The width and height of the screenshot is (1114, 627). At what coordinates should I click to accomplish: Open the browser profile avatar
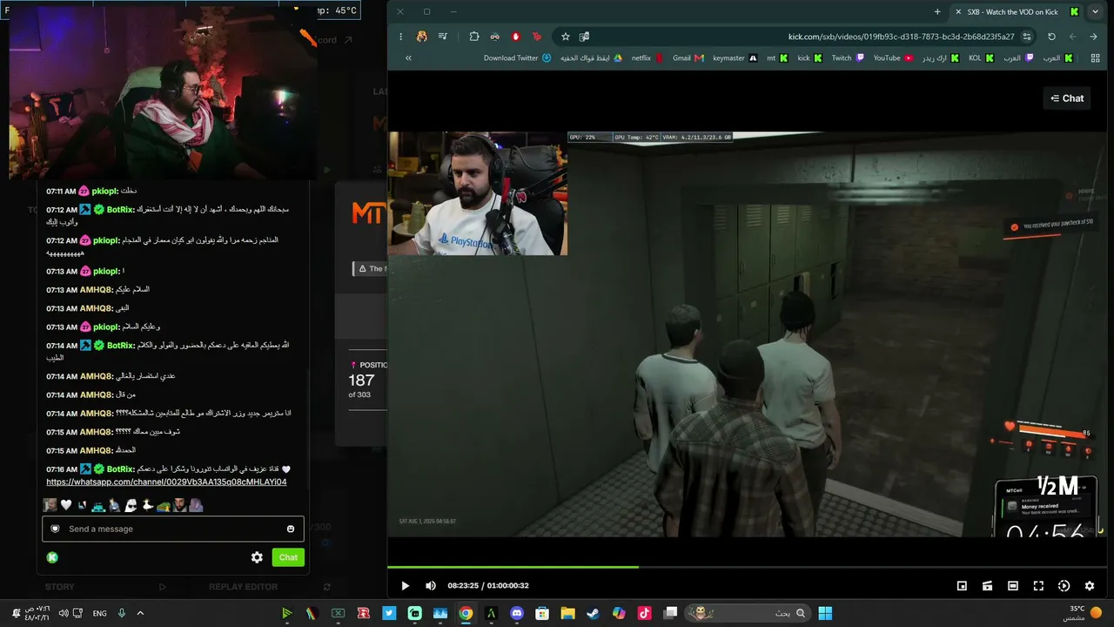pyautogui.click(x=422, y=37)
